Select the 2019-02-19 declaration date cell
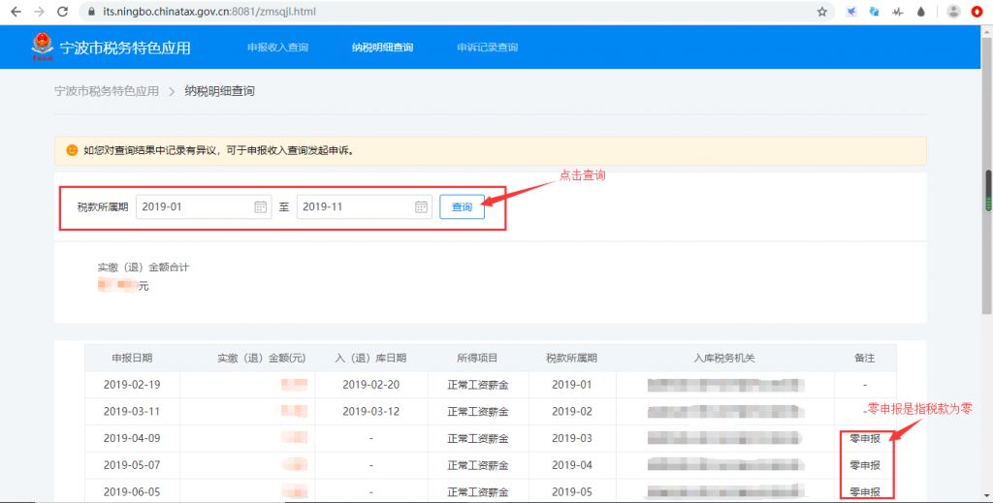This screenshot has width=993, height=503. point(132,385)
